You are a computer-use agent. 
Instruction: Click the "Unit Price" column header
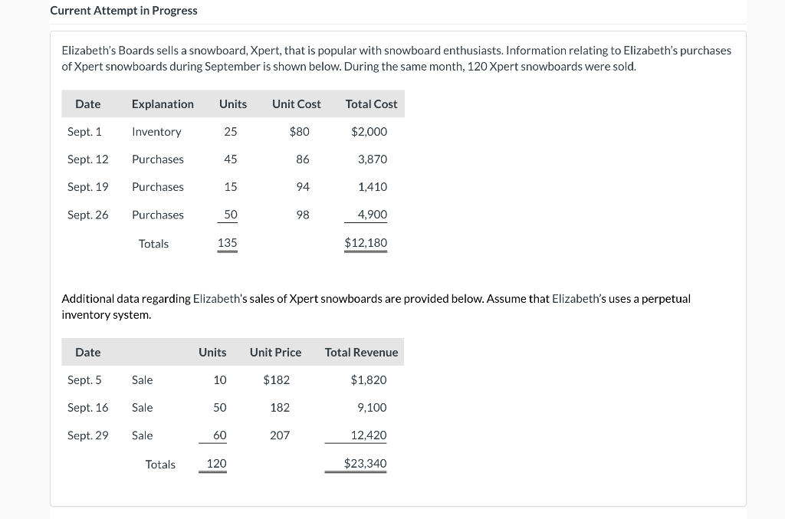coord(275,353)
